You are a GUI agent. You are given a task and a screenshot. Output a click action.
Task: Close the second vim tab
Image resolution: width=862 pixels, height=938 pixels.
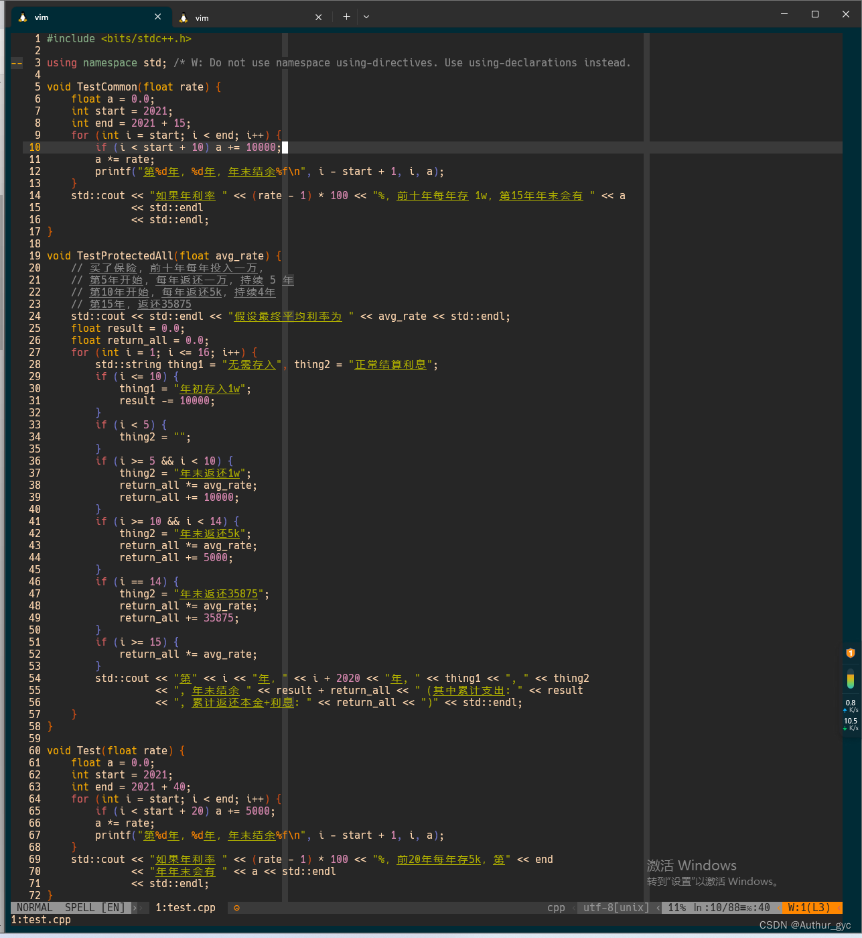[x=319, y=17]
